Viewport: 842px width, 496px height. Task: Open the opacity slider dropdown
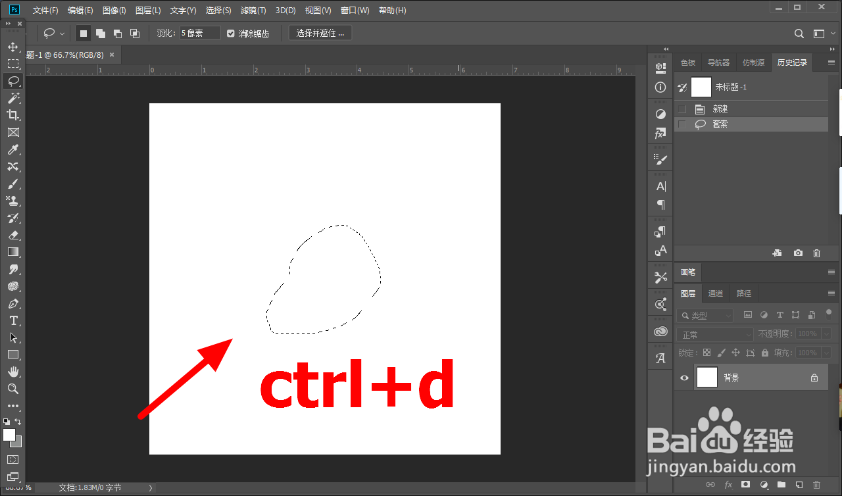point(827,334)
